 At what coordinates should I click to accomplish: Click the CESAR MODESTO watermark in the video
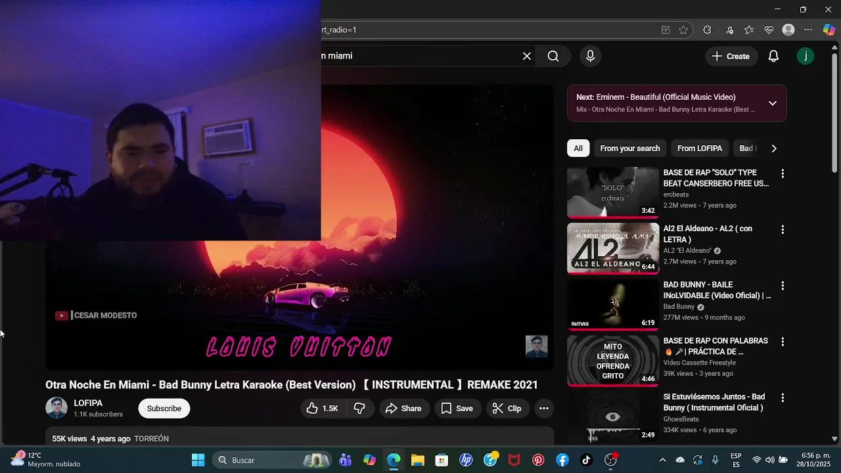coord(96,315)
